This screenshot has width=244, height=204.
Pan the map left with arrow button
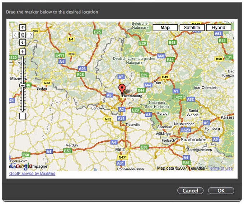click(15, 35)
